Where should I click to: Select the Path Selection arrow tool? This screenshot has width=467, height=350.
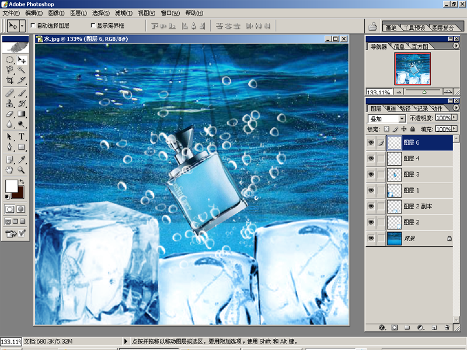pyautogui.click(x=9, y=136)
